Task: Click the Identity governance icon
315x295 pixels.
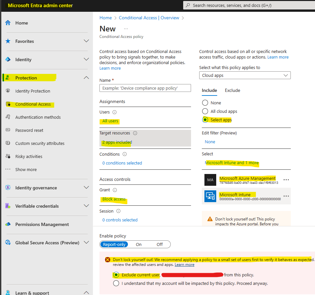Action: coord(8,187)
